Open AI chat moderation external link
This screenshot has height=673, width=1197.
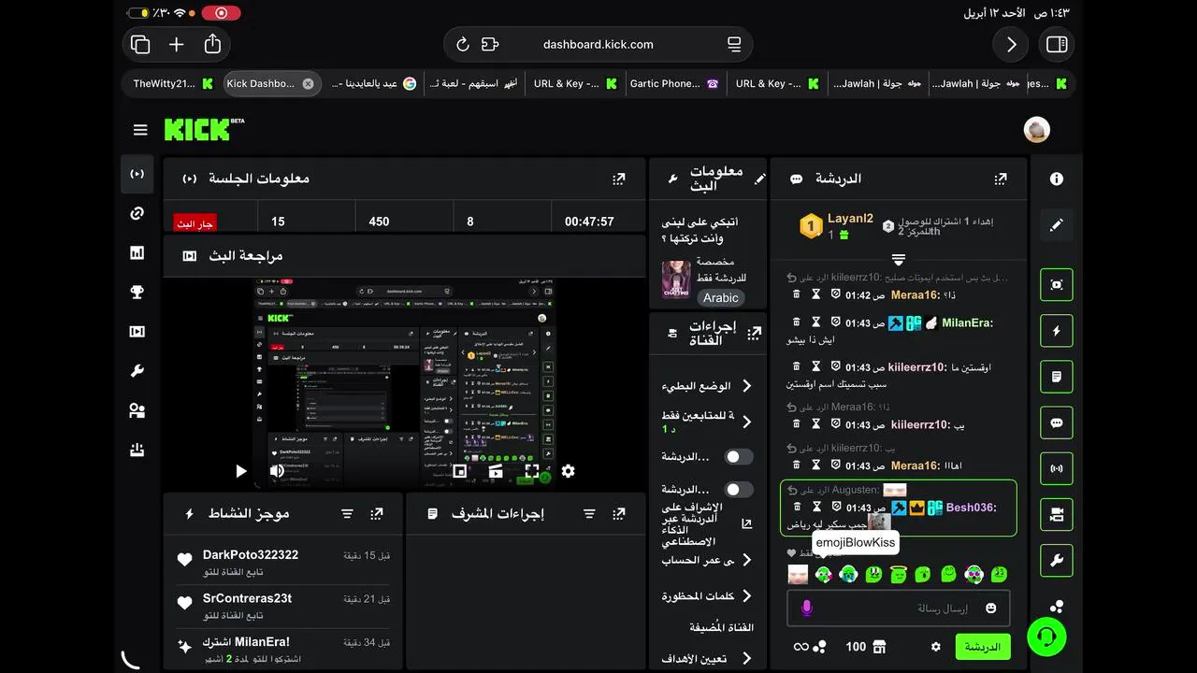point(746,524)
